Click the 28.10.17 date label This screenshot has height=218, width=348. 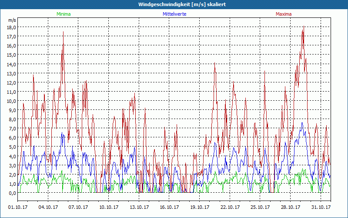tap(291, 207)
